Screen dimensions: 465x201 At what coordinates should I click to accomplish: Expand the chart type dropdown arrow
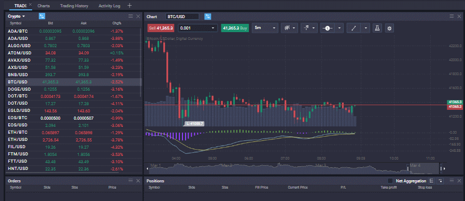[294, 28]
